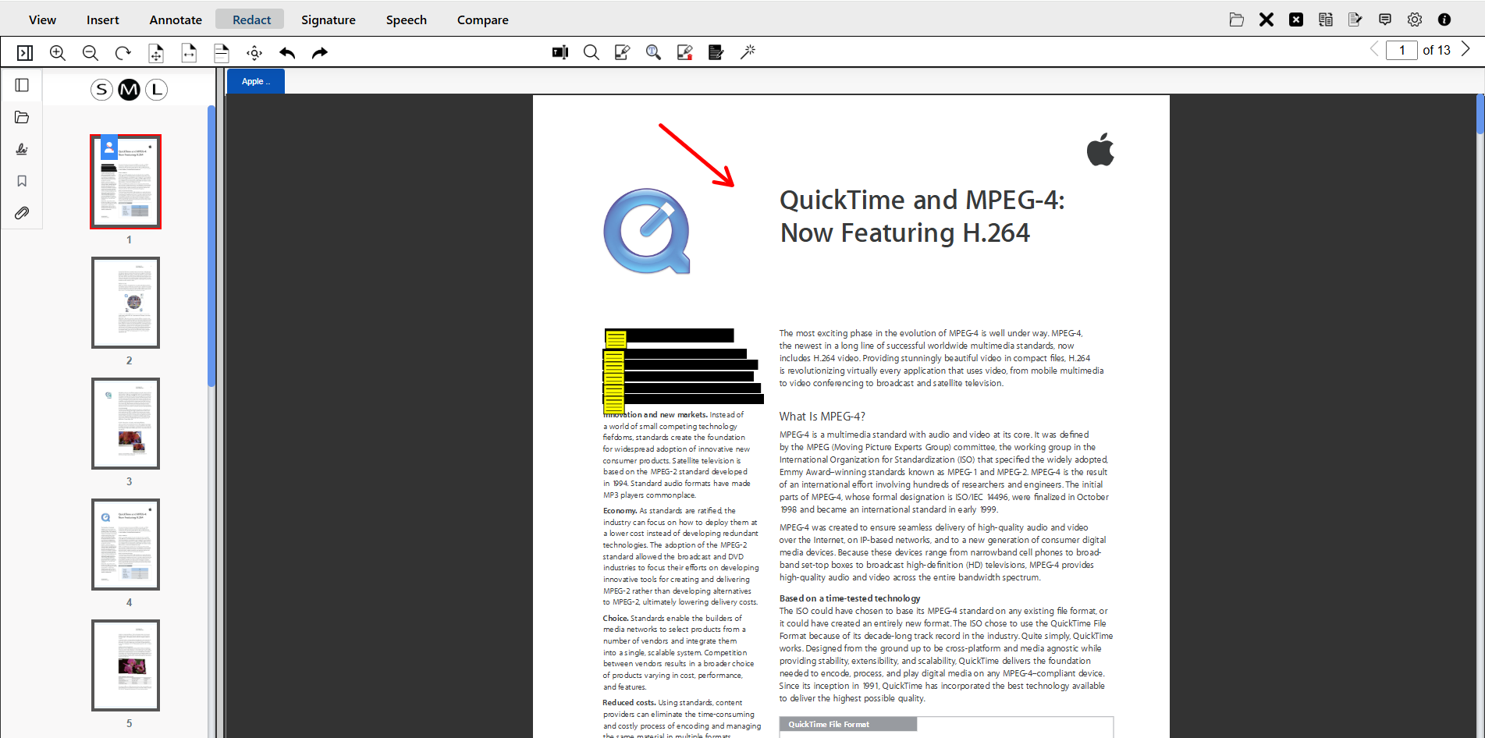
Task: Click the zoom in magnifier
Action: (x=58, y=52)
